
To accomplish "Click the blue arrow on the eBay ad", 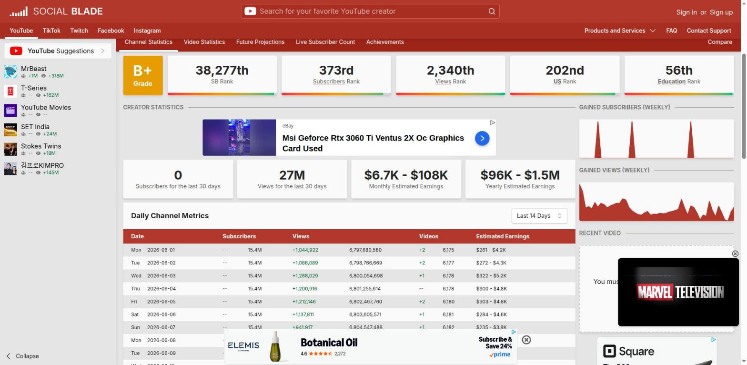I will pos(482,138).
